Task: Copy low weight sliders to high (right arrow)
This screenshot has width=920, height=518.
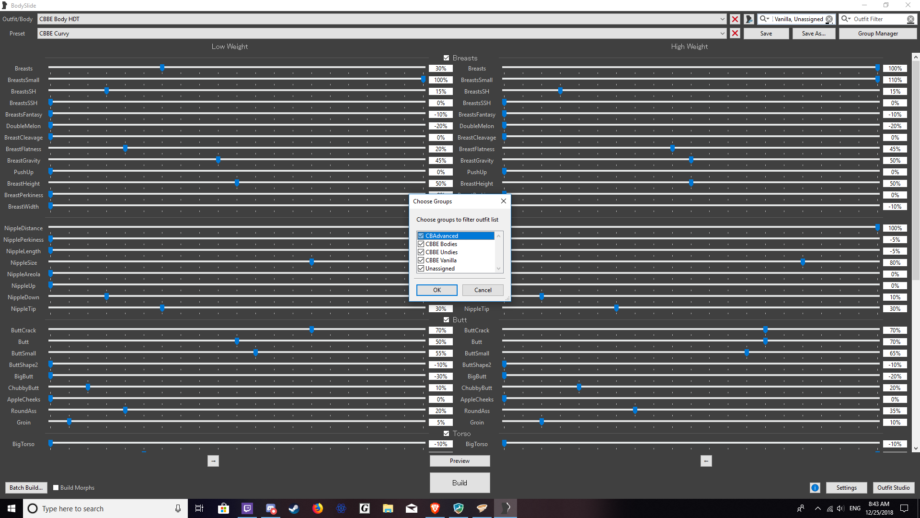Action: [213, 461]
